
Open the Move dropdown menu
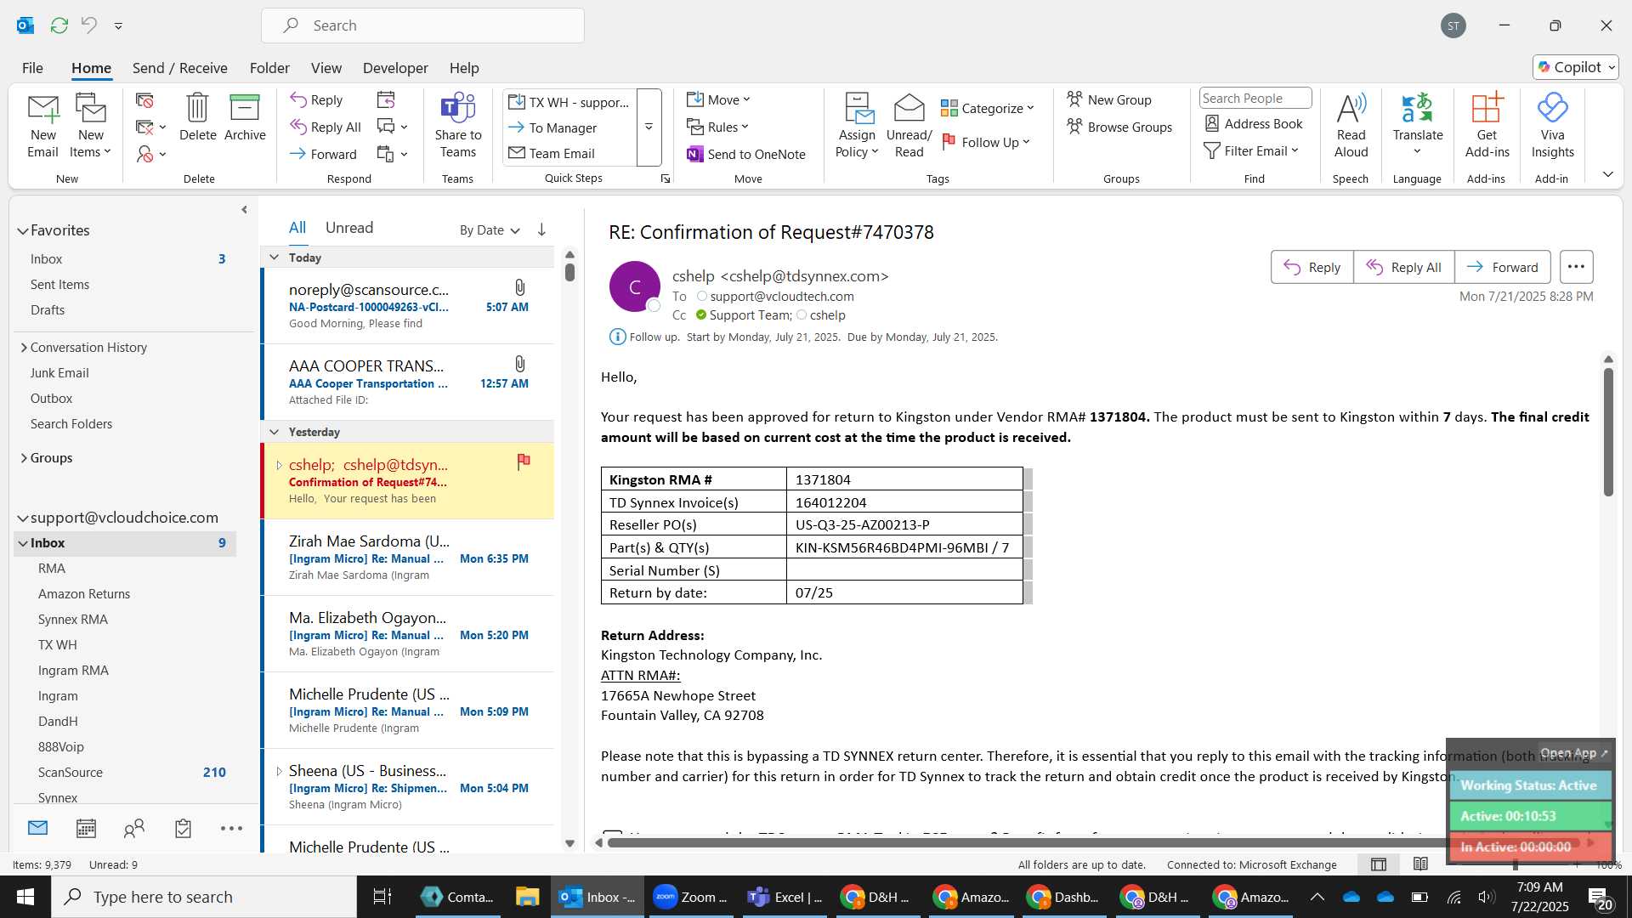click(x=719, y=99)
